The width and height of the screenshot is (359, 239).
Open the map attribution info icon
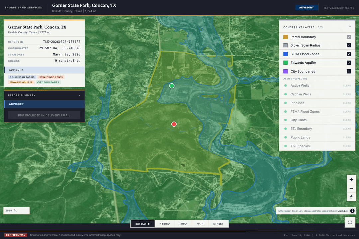pyautogui.click(x=352, y=211)
